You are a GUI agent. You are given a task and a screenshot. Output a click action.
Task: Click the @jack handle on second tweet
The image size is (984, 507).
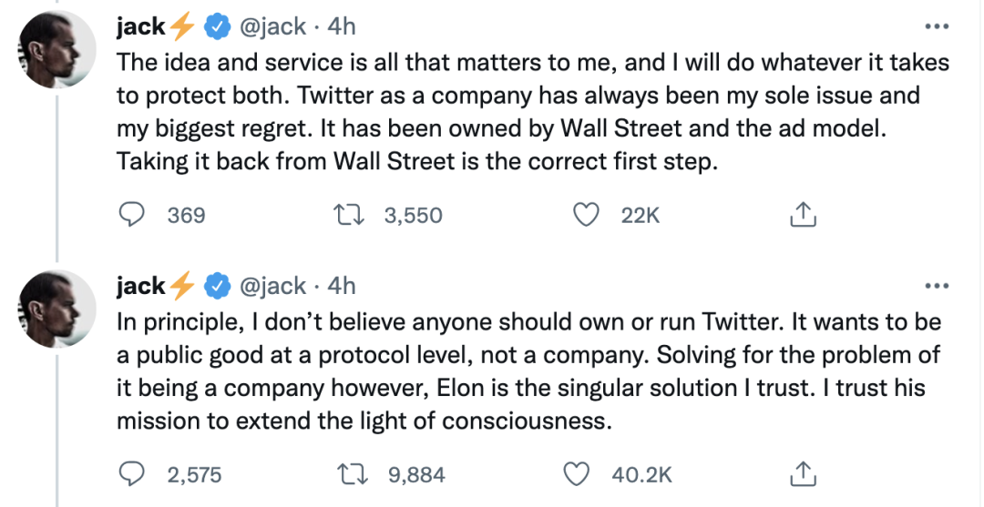(x=272, y=286)
